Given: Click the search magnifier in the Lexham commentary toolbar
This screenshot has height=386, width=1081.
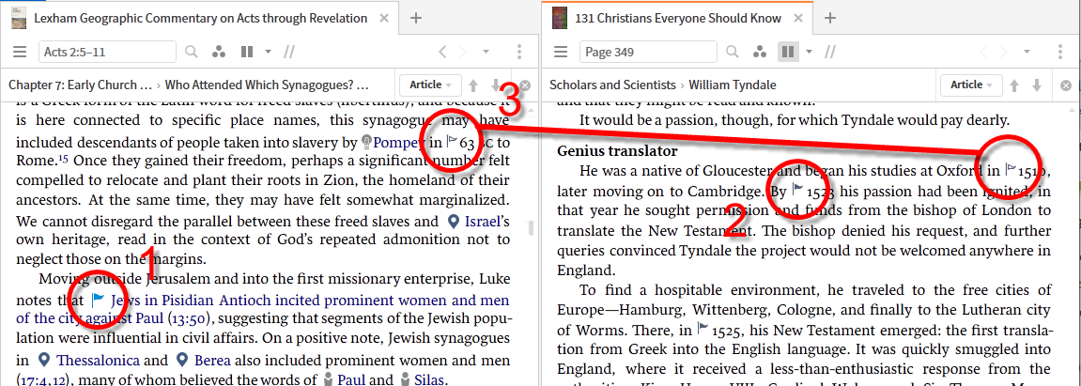Looking at the screenshot, I should pos(192,52).
